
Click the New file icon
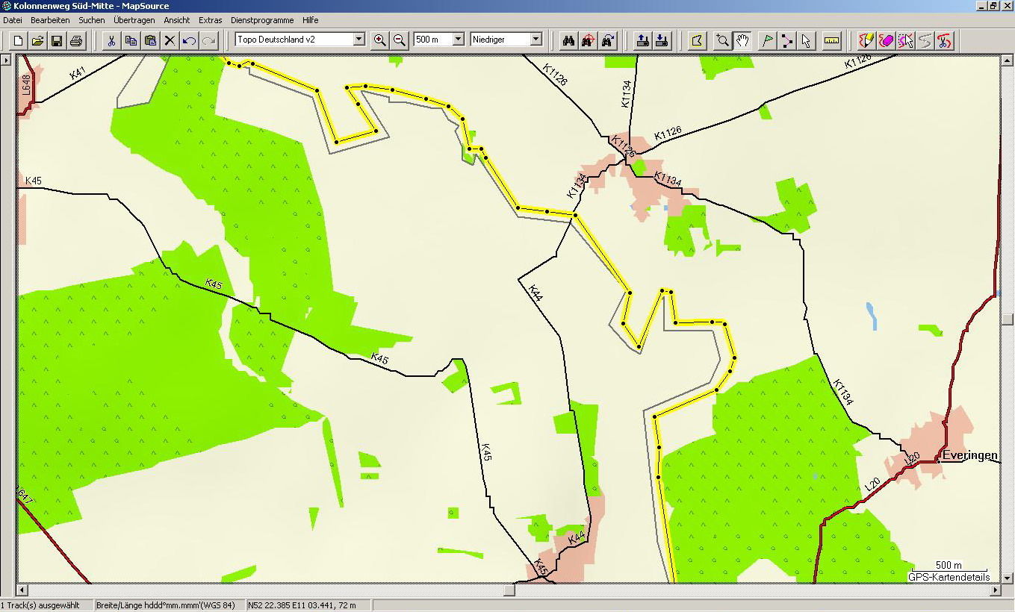(19, 40)
